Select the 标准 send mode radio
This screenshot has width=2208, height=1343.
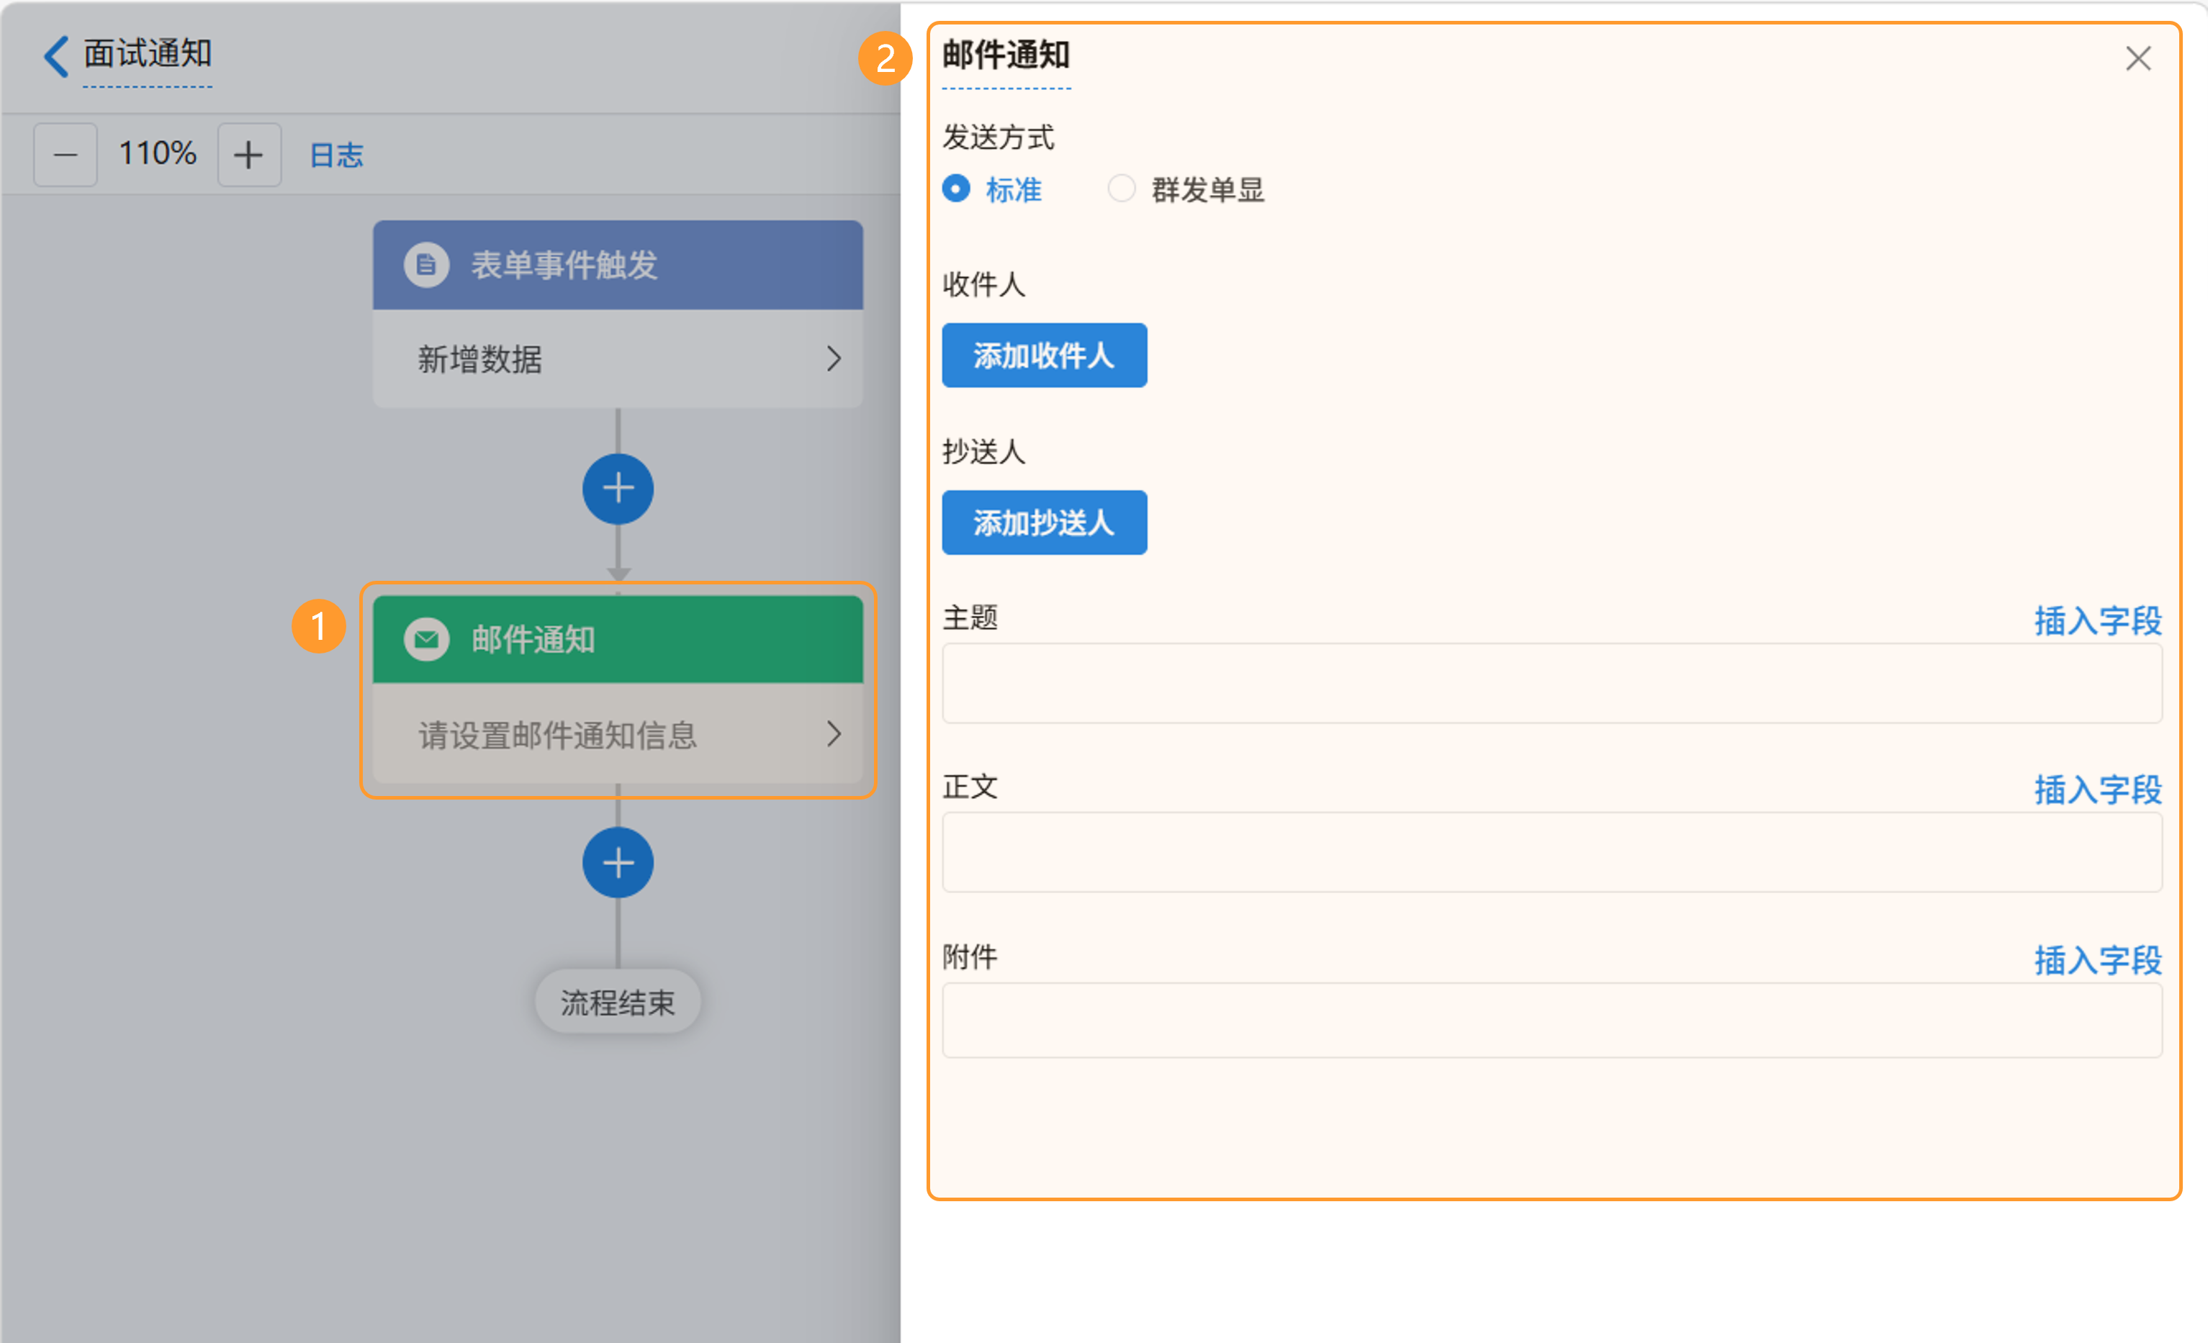pos(956,189)
